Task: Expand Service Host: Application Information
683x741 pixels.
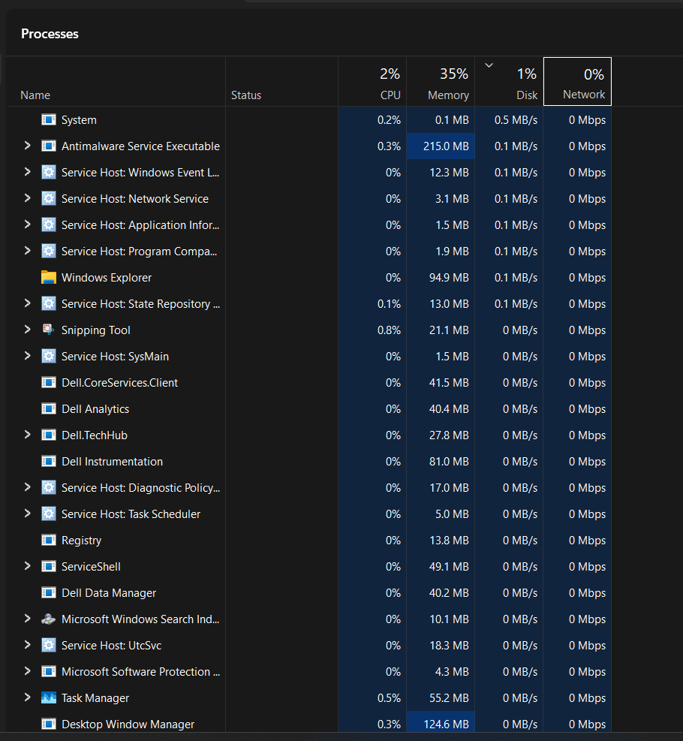Action: click(x=28, y=224)
